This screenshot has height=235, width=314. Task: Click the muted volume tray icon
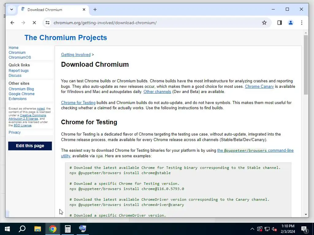click(274, 229)
